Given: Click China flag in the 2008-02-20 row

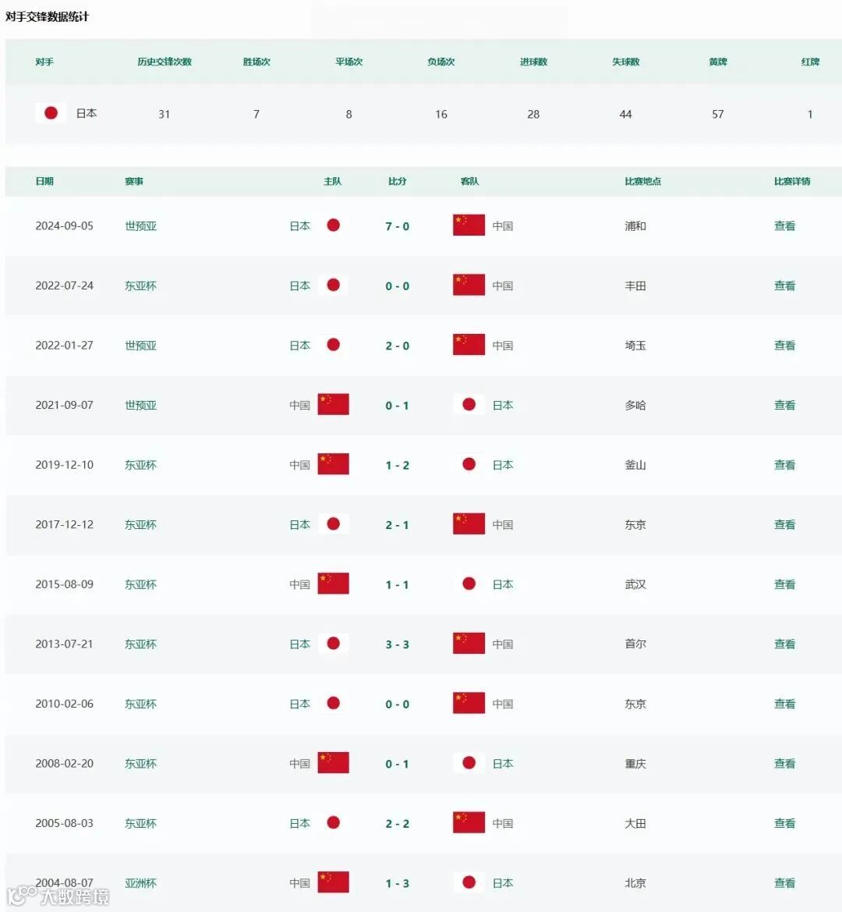Looking at the screenshot, I should (334, 762).
